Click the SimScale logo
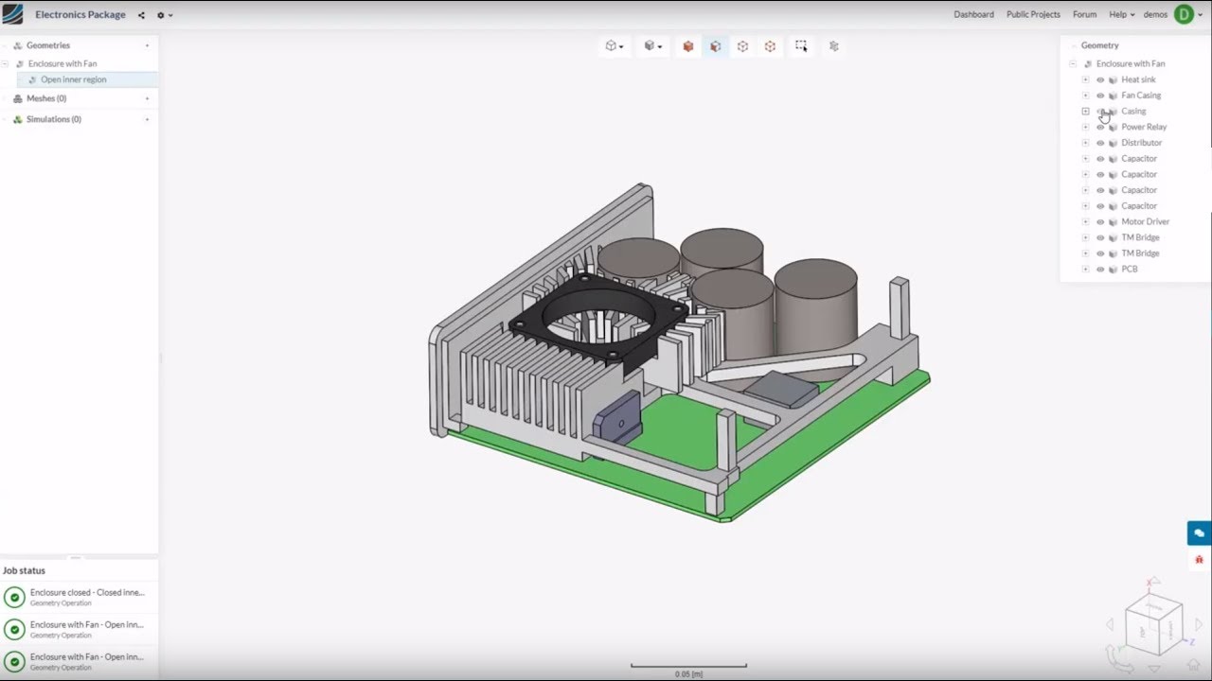 click(x=12, y=14)
